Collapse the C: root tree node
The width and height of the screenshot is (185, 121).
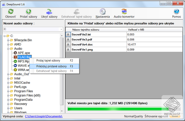tap(4, 36)
